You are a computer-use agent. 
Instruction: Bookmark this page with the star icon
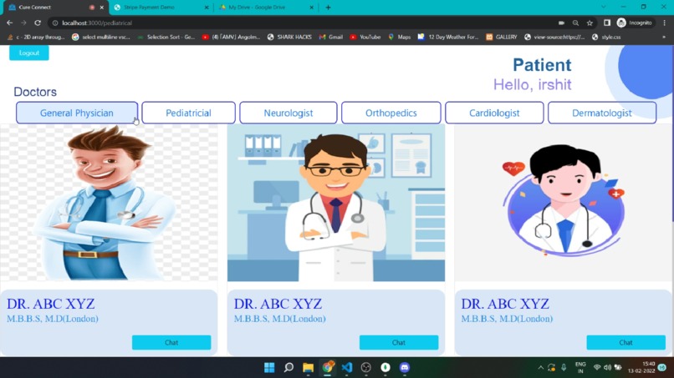tap(590, 23)
